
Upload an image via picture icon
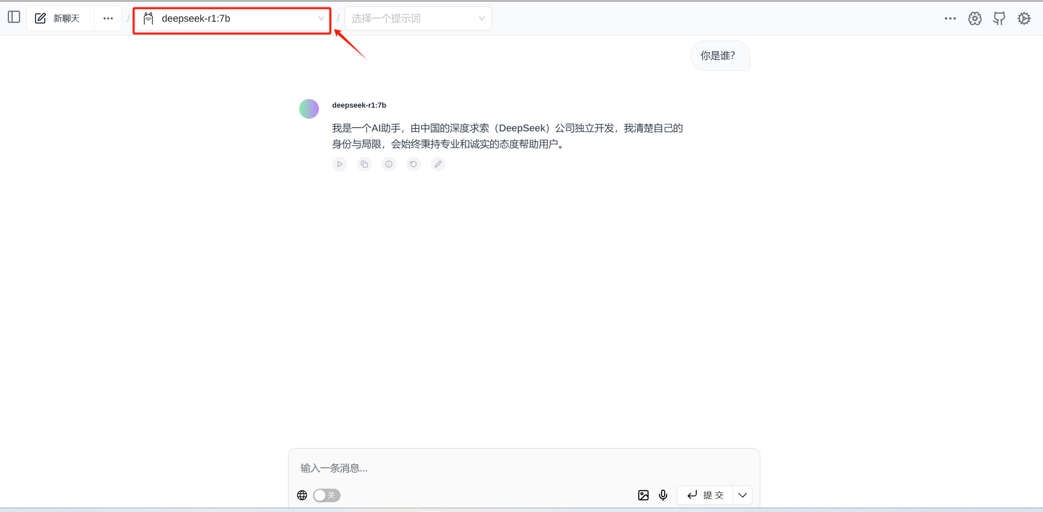tap(643, 495)
